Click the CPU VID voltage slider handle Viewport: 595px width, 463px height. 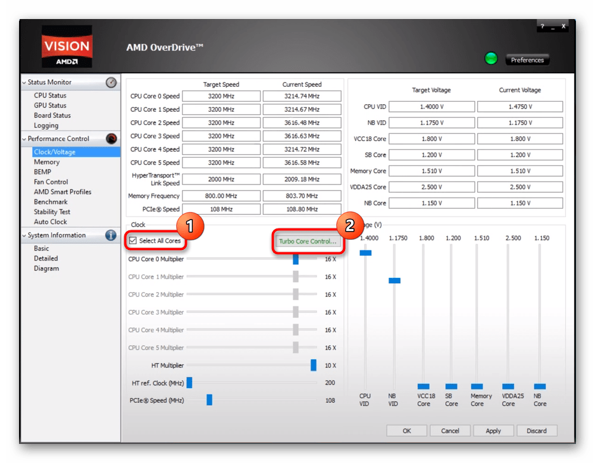[365, 253]
